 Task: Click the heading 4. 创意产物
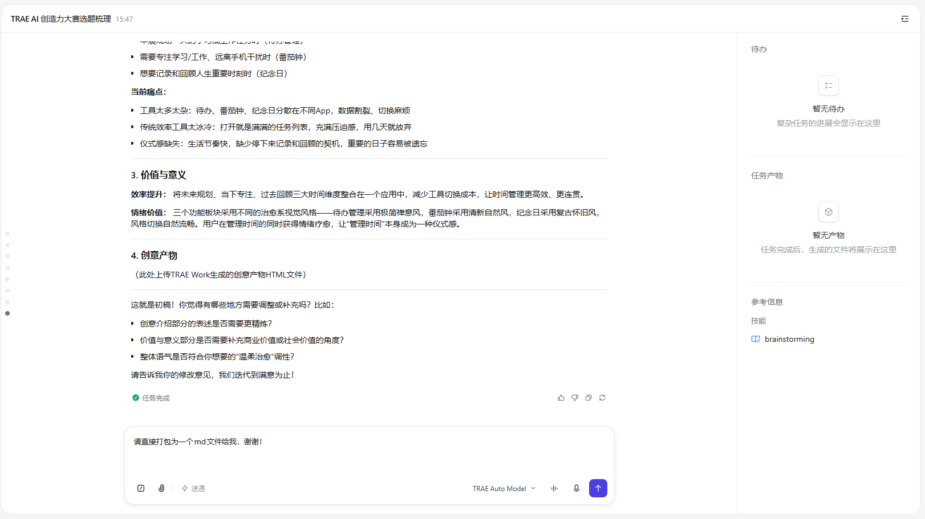(x=154, y=255)
